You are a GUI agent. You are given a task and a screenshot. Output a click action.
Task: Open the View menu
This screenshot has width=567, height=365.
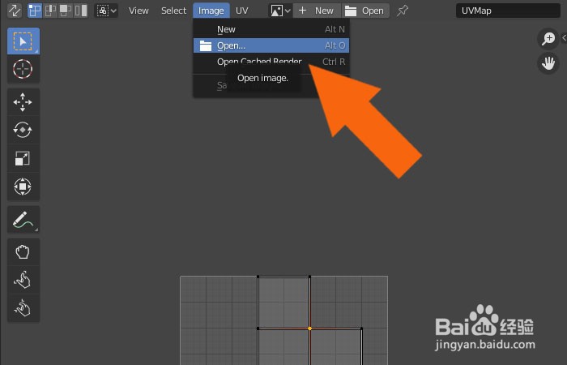tap(139, 11)
